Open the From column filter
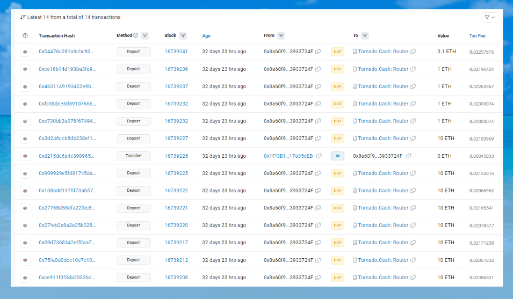The width and height of the screenshot is (513, 299). (281, 36)
